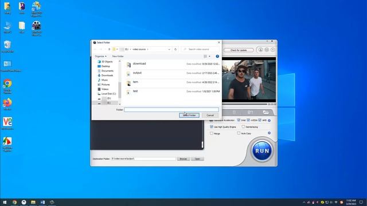Click the open folder icon under preview
The image size is (367, 206).
click(266, 112)
